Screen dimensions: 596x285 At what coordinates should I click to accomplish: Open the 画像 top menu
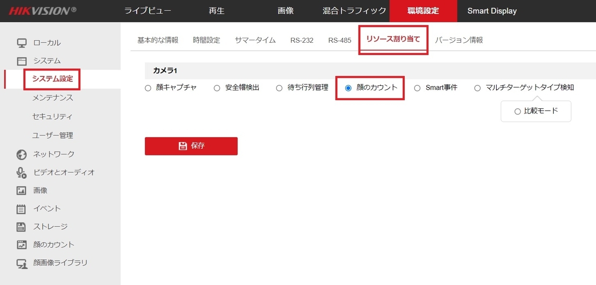click(286, 10)
